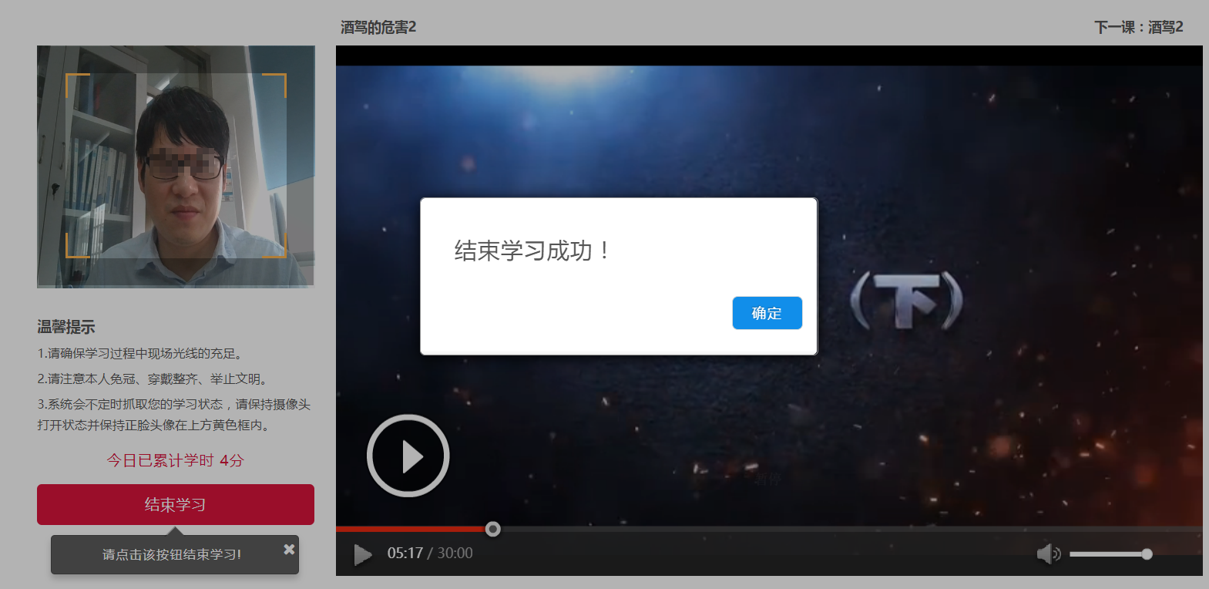Screen dimensions: 1209x589
Task: Mute the video using the speaker icon
Action: coord(1048,554)
